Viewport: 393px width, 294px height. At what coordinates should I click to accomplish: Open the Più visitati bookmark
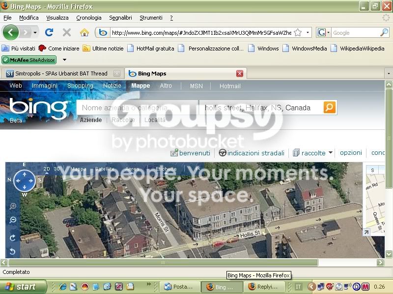pyautogui.click(x=19, y=49)
